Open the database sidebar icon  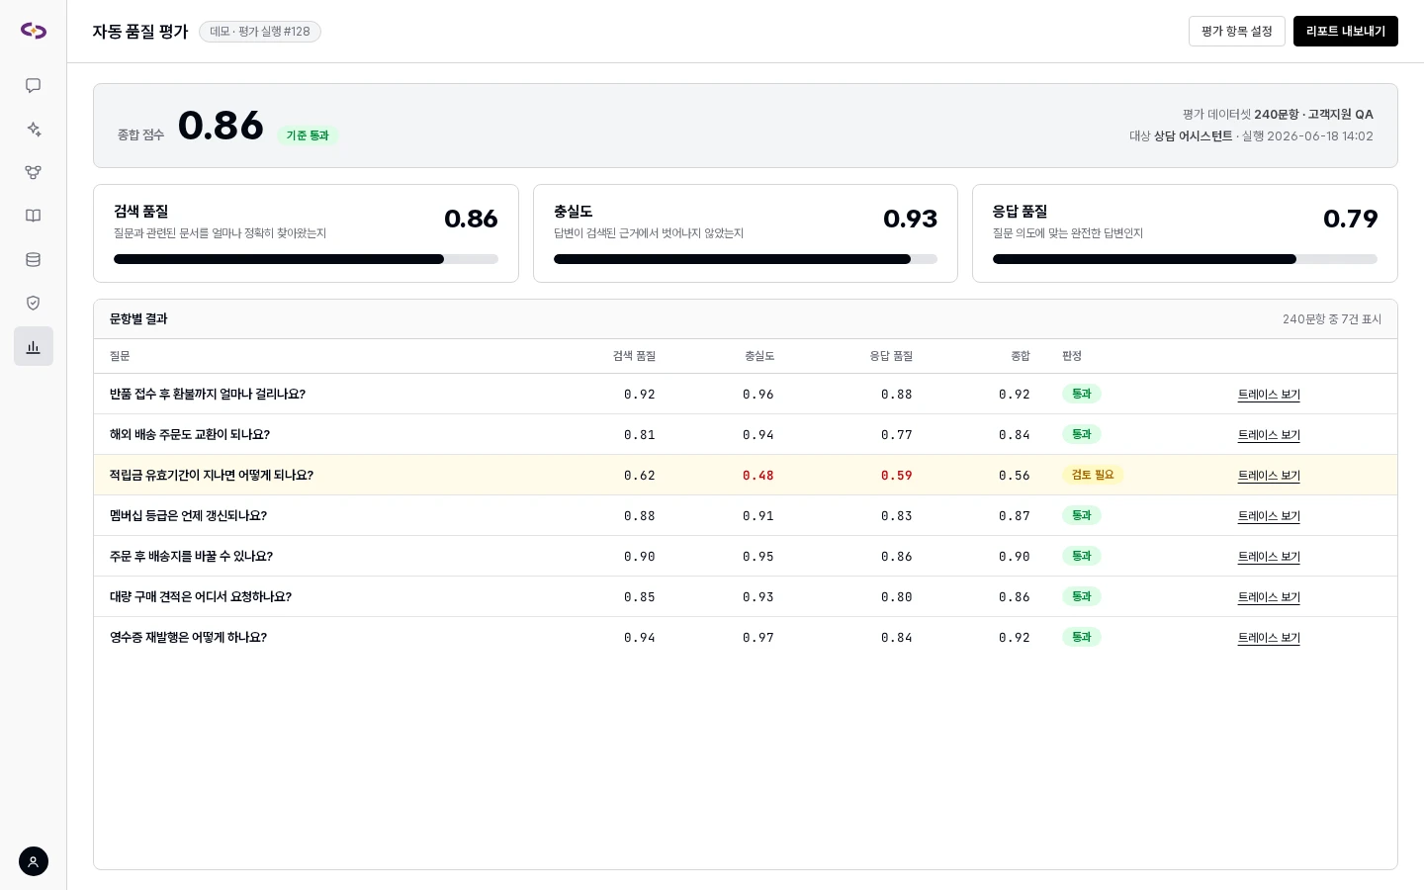tap(34, 260)
